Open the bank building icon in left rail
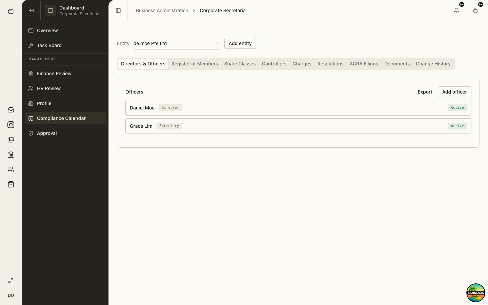The image size is (488, 305). click(11, 155)
